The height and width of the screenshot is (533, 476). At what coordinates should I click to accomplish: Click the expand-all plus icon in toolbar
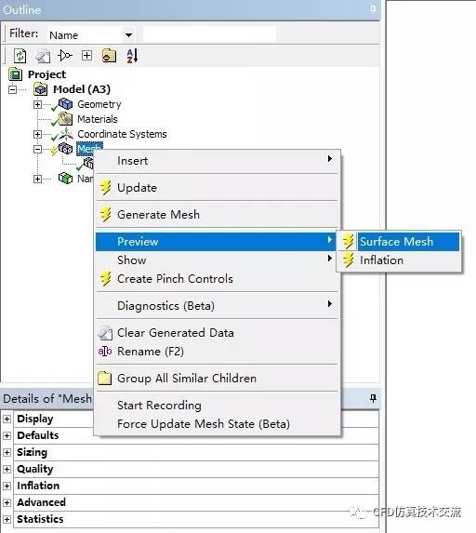tap(87, 55)
